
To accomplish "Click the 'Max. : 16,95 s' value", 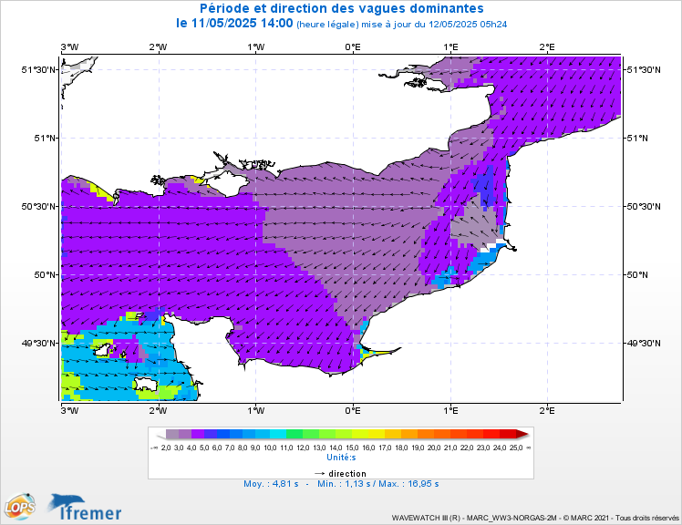I will point(408,484).
